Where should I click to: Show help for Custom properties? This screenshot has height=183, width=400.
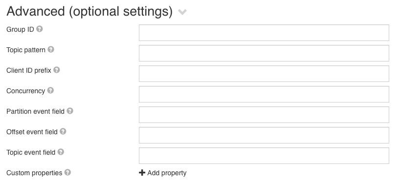pyautogui.click(x=67, y=172)
